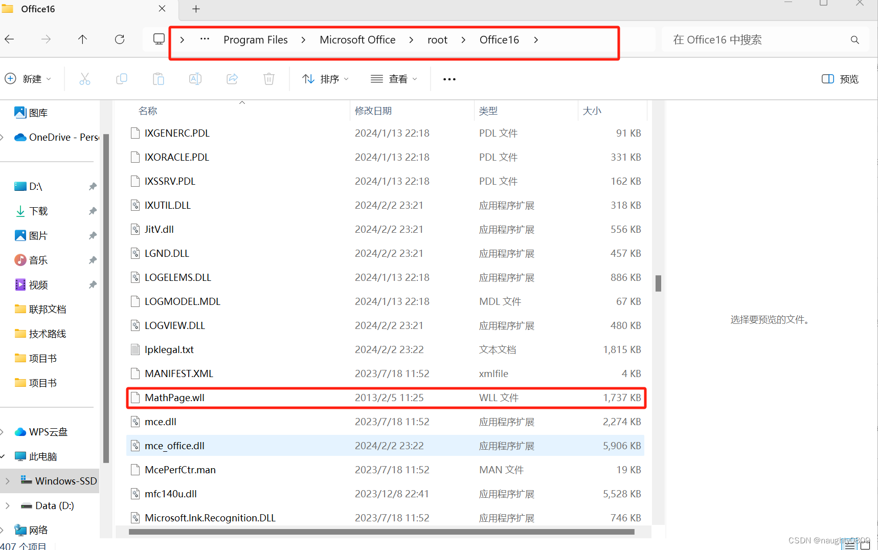Open the 排序 sort dropdown
This screenshot has height=550, width=878.
(x=325, y=79)
